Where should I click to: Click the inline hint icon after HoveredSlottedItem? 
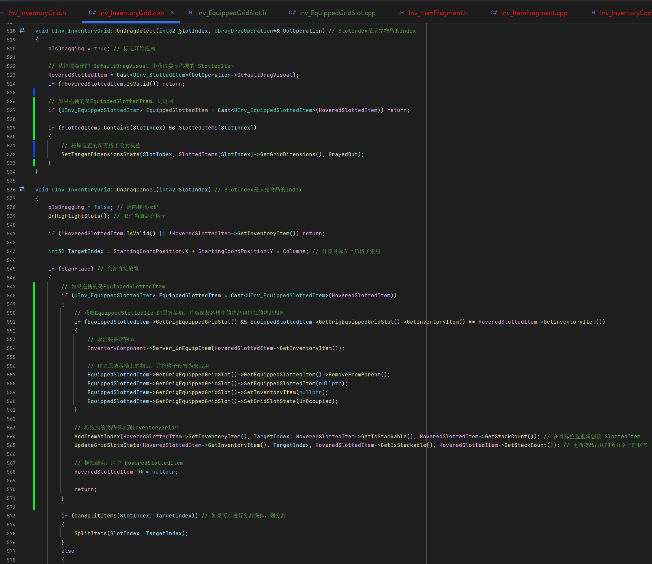click(x=140, y=472)
